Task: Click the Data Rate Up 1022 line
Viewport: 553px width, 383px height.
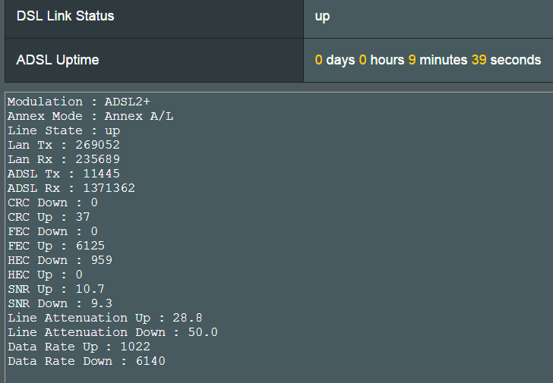Action: click(79, 347)
